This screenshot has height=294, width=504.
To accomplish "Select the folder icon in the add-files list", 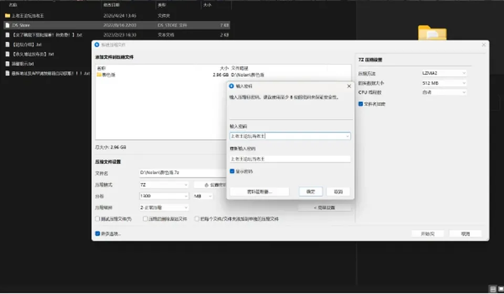I will click(x=99, y=75).
